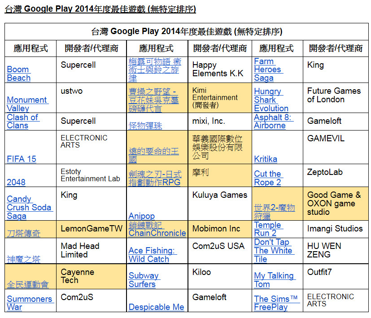Click the Farm Heroes Saga link
The image size is (371, 318).
(269, 70)
